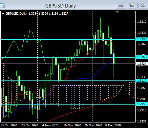This screenshot has width=148, height=128.
Task: Maximize the GBPUSD chart window
Action: (132, 6)
